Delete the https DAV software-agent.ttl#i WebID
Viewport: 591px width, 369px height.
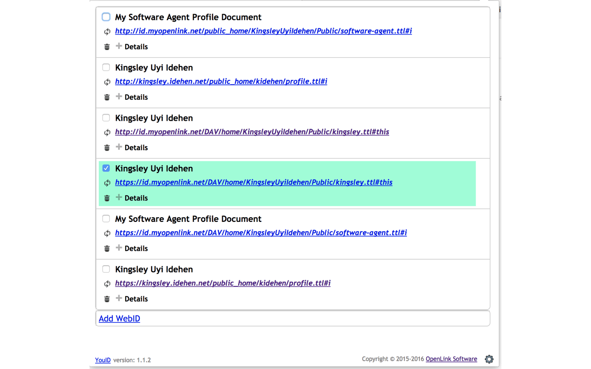107,249
